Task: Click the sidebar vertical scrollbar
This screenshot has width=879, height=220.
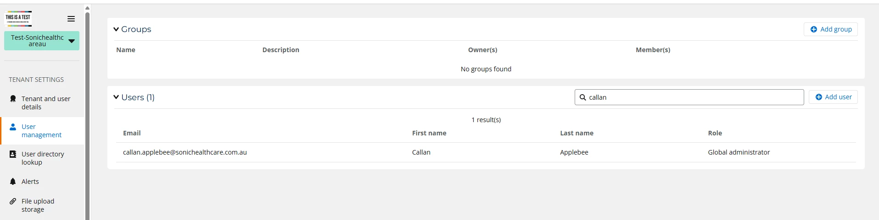Action: pos(87,114)
